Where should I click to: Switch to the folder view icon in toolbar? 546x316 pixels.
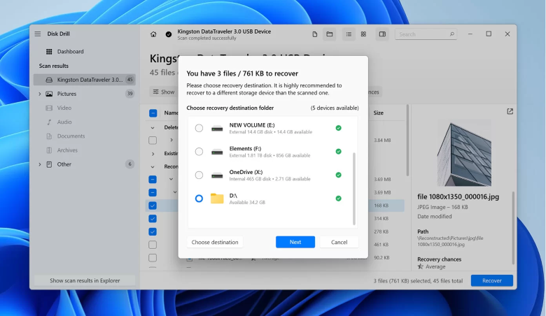(x=329, y=34)
